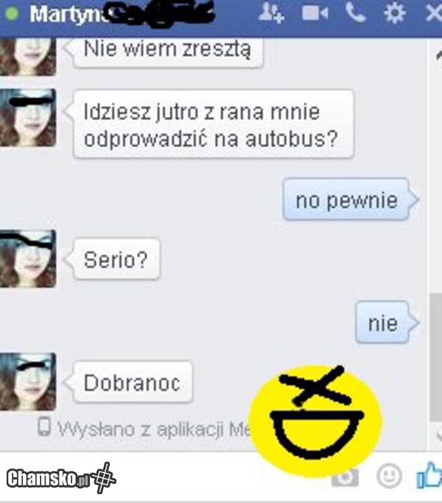Click the camera attach photo icon
Viewport: 442px width, 503px height.
click(x=344, y=476)
